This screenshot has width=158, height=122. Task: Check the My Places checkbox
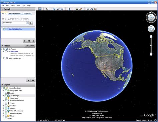(4, 49)
